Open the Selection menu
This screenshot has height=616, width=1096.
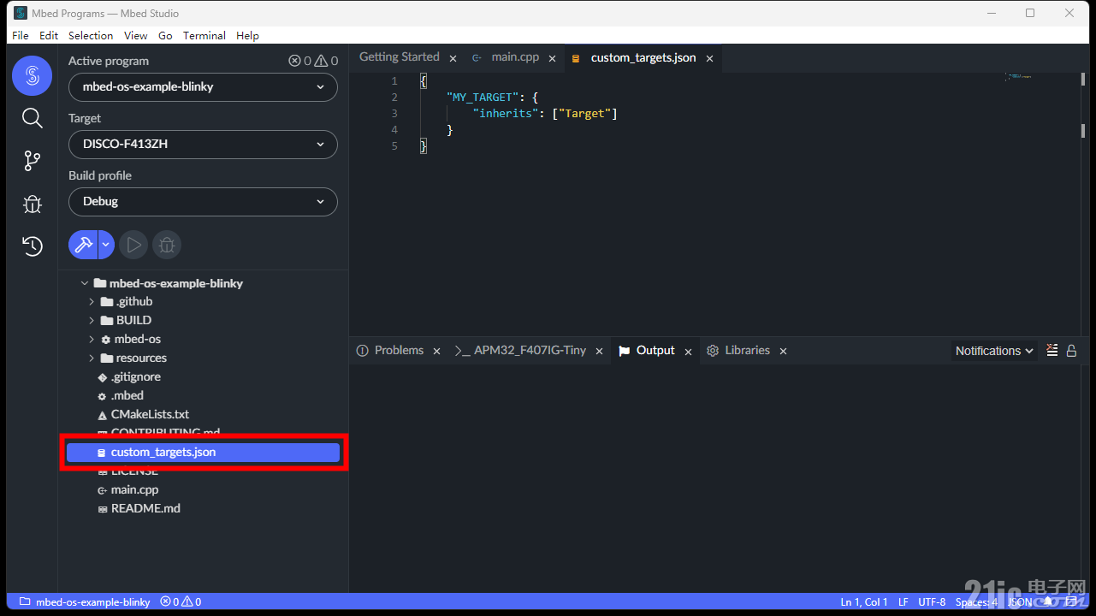point(91,35)
